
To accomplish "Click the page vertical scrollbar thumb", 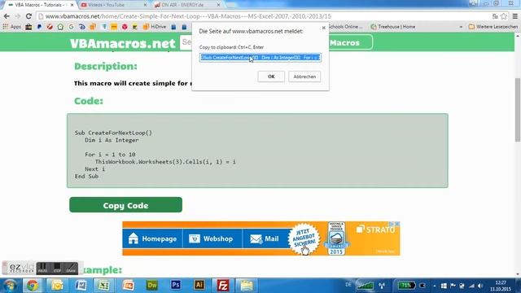I will click(x=518, y=110).
